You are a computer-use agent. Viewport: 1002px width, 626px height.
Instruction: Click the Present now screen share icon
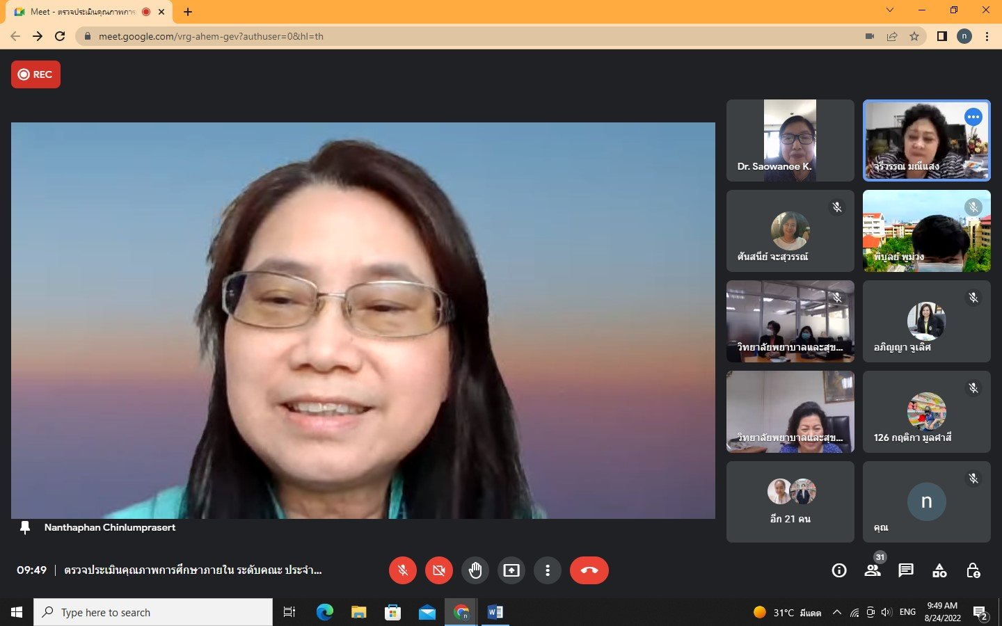511,570
